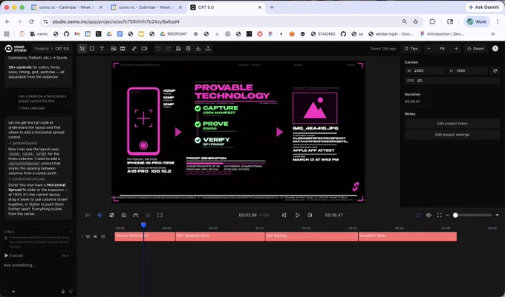This screenshot has height=297, width=505.
Task: Add an audio track with music note icon
Action: [134, 48]
